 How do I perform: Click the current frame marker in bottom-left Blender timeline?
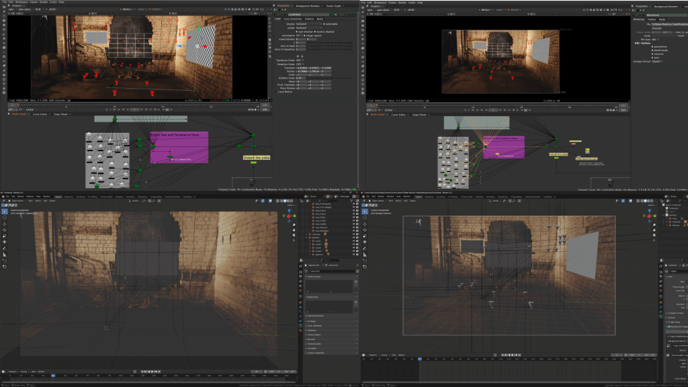(x=53, y=376)
